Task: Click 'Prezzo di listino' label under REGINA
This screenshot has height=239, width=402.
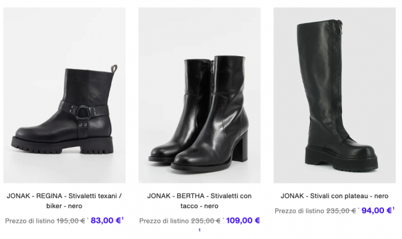Action: tap(30, 221)
